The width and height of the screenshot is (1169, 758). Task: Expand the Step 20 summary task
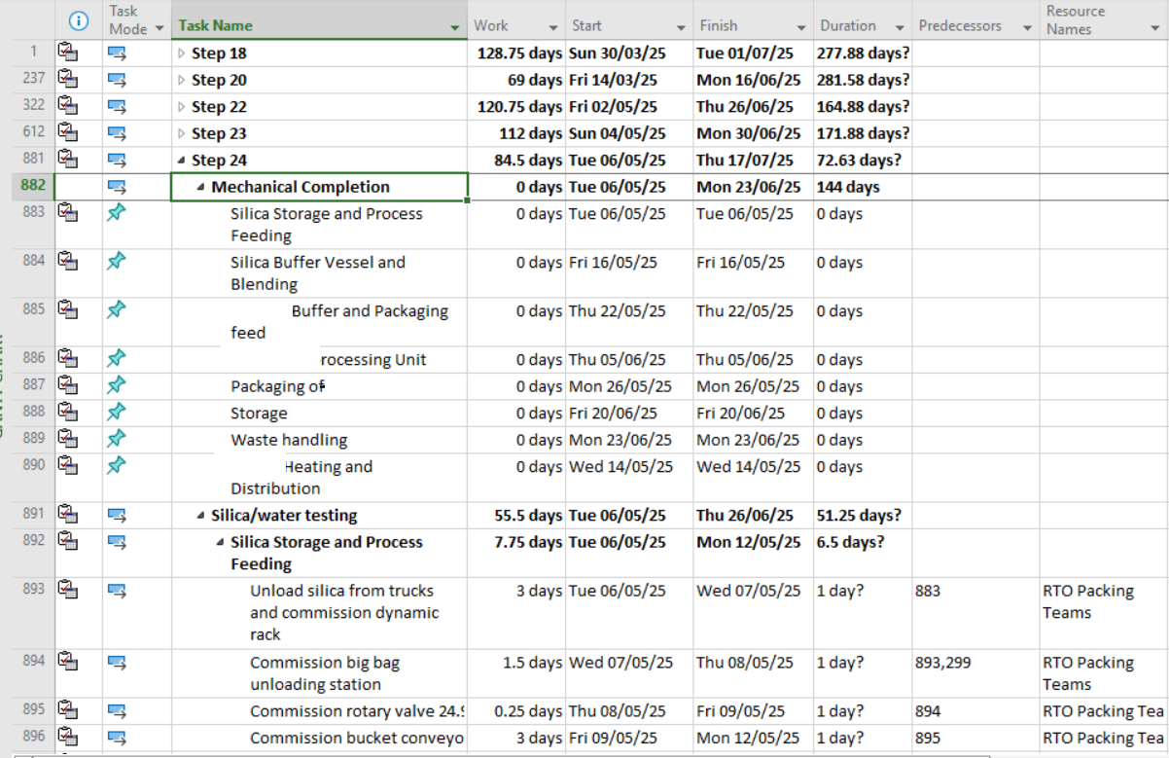(x=181, y=79)
